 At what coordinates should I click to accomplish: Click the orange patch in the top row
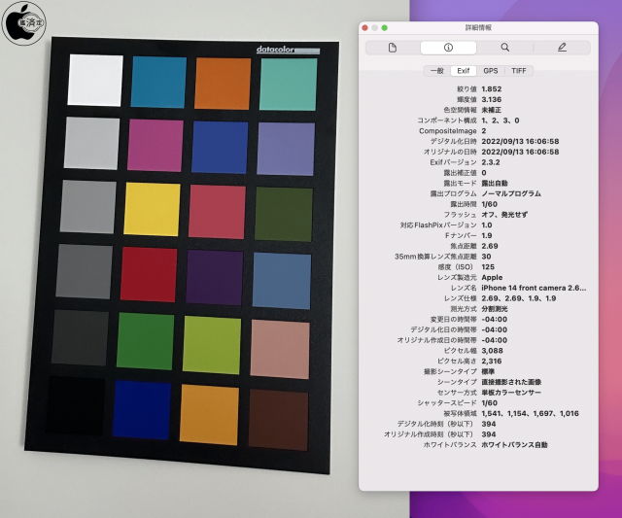point(223,84)
